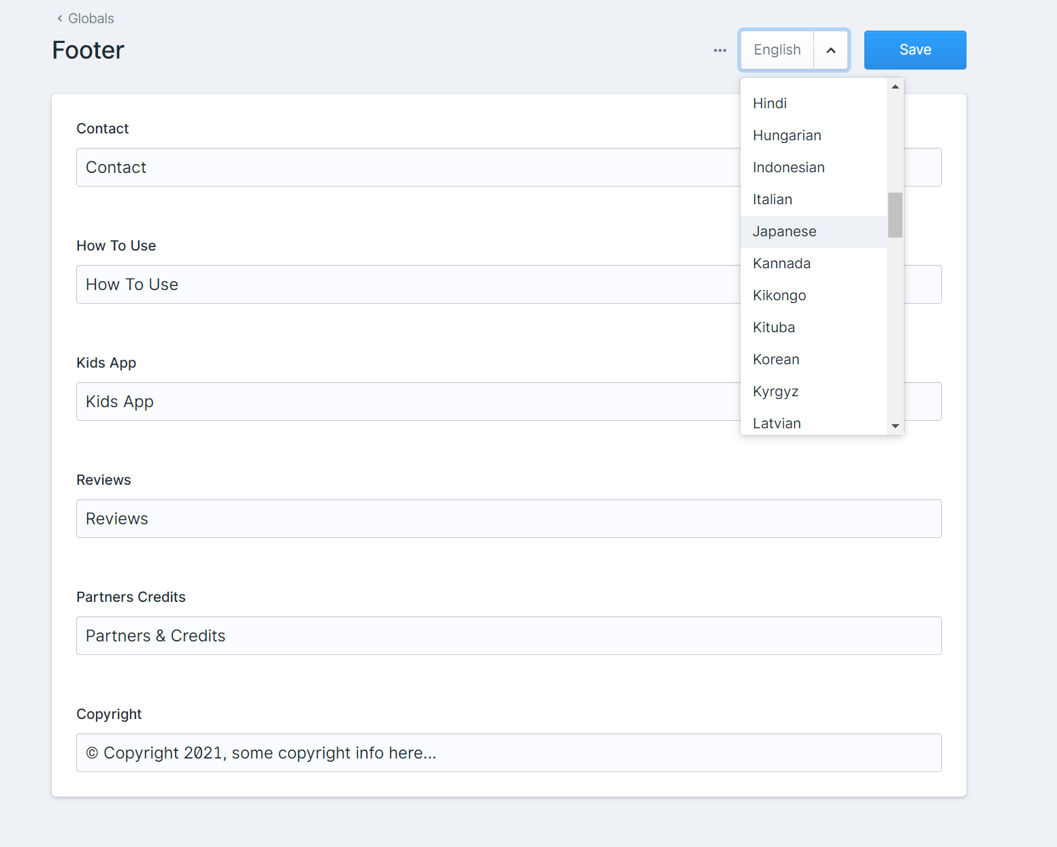Select Hindi as the locale
This screenshot has width=1057, height=847.
pyautogui.click(x=770, y=103)
